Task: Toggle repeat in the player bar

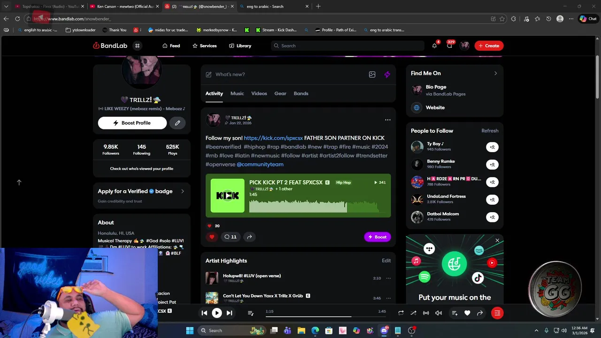Action: [x=401, y=313]
